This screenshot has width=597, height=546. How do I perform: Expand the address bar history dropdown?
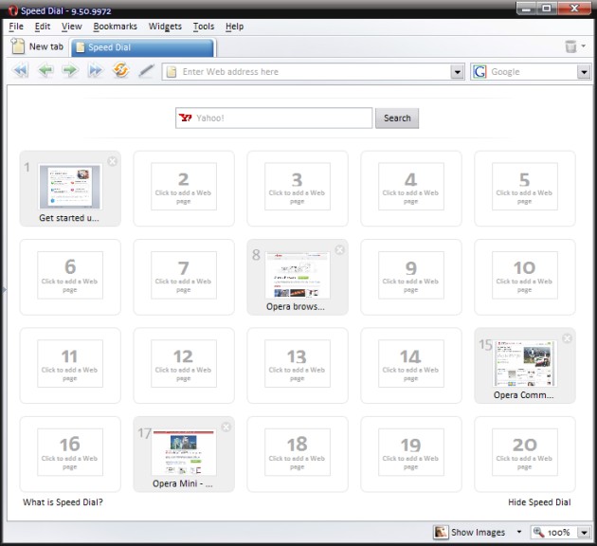[x=458, y=72]
